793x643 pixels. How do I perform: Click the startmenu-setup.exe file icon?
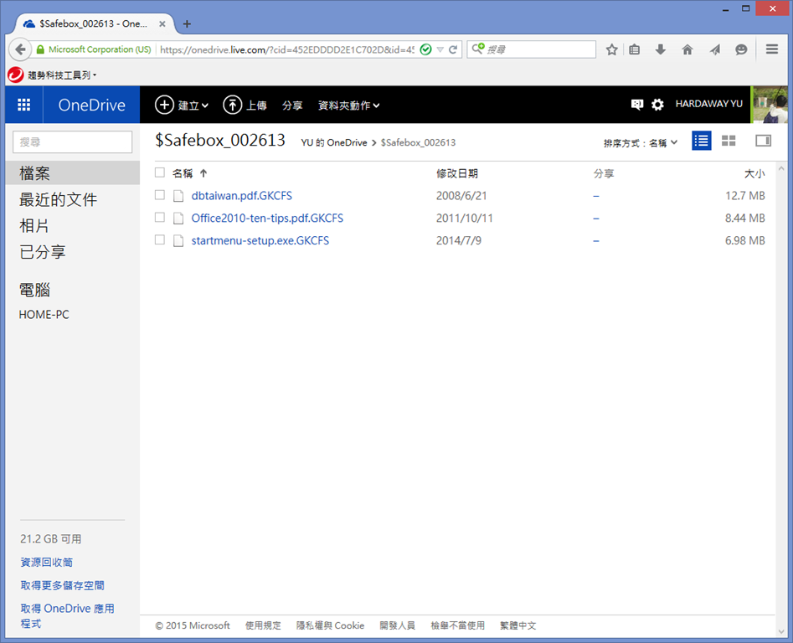[x=178, y=240]
